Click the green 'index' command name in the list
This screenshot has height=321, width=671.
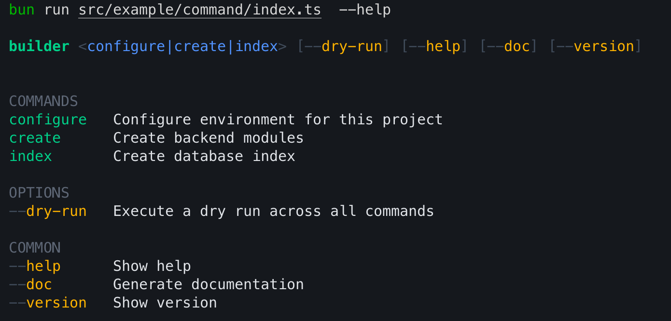(x=30, y=157)
